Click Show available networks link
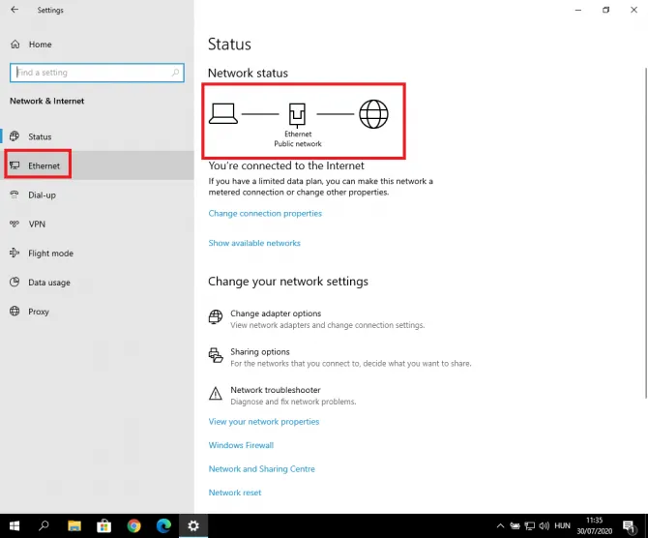Image resolution: width=648 pixels, height=538 pixels. click(254, 243)
